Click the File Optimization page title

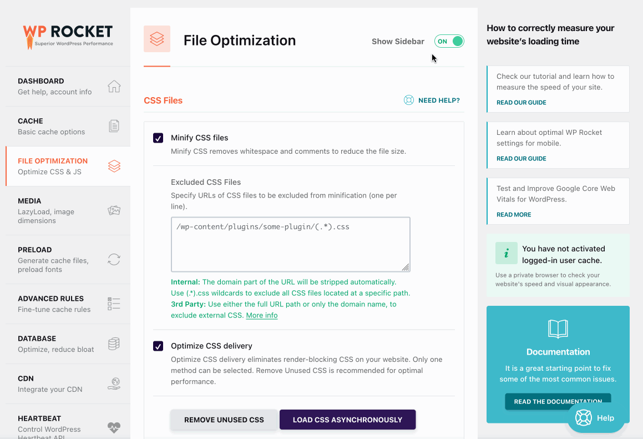(x=240, y=40)
